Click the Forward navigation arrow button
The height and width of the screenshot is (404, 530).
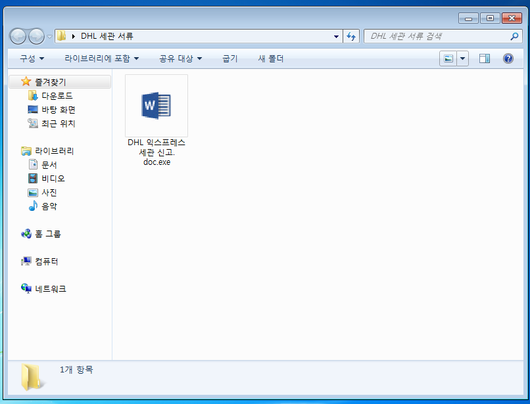tap(37, 36)
